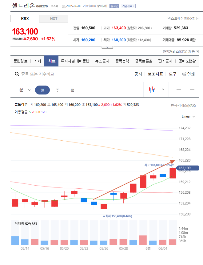Open the 기업개요 dropdown

pyautogui.click(x=128, y=6)
